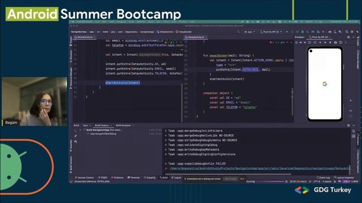Viewport: 362px width, 203px height.
Task: Rotate emulator left icon
Action: 310,43
